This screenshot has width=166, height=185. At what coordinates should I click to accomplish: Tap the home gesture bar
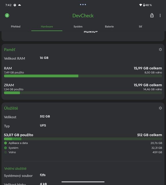click(83, 182)
